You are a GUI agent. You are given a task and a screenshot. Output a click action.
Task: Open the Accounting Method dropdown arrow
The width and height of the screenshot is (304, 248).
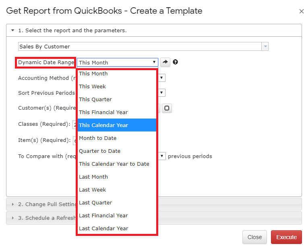tap(161, 78)
